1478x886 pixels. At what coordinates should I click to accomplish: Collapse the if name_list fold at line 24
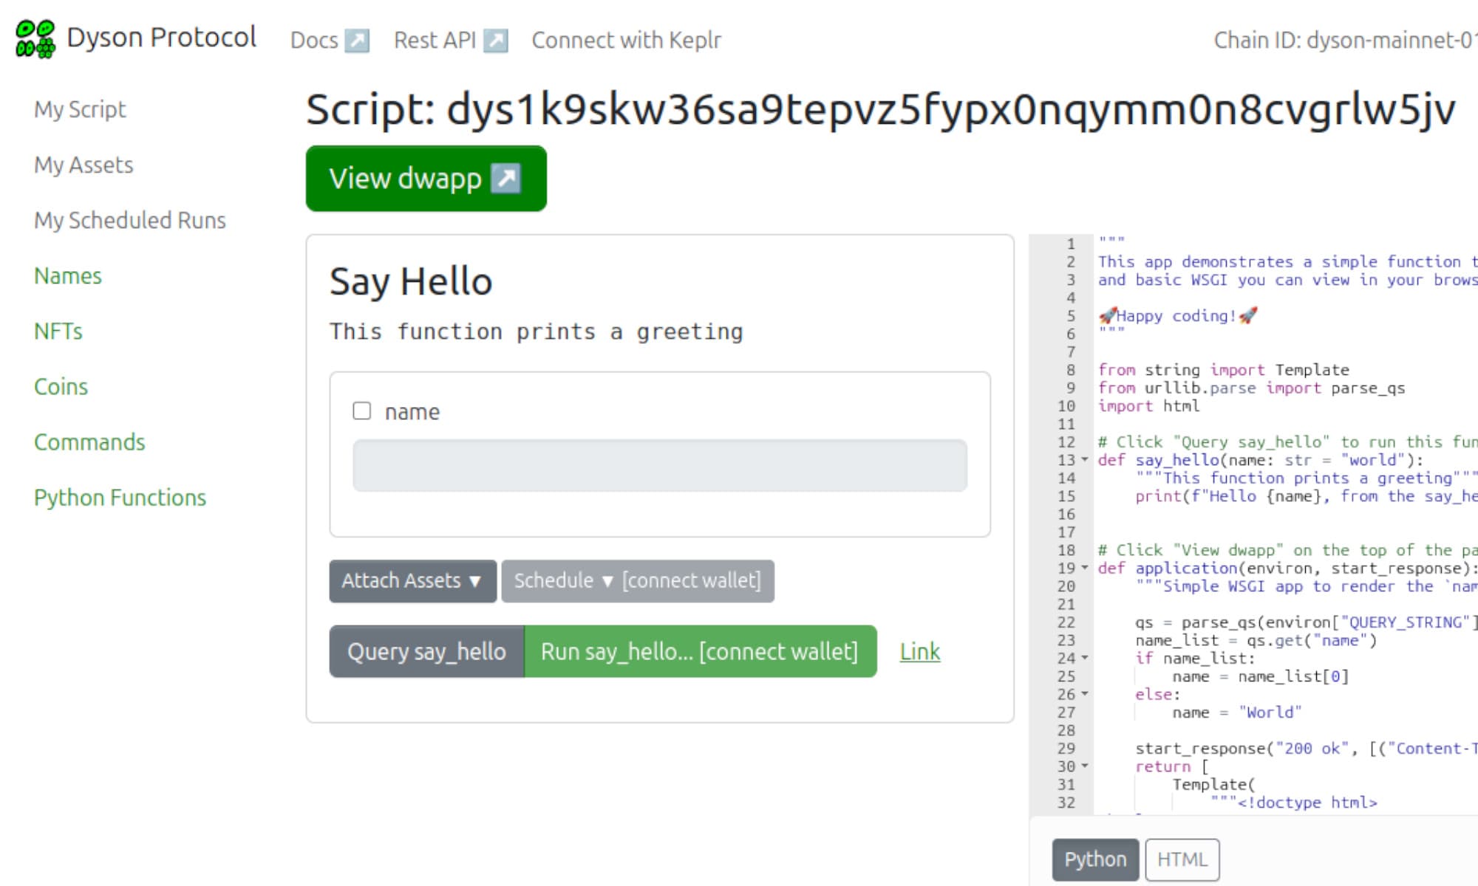[1085, 657]
